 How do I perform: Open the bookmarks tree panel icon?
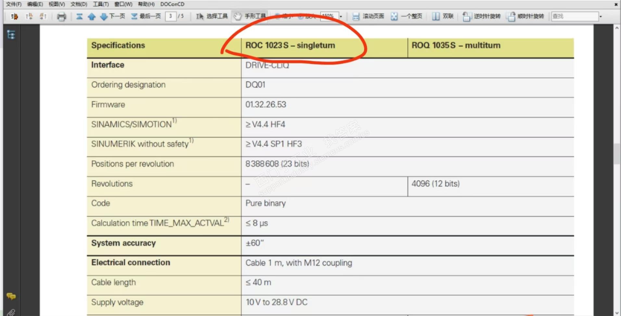tap(11, 34)
